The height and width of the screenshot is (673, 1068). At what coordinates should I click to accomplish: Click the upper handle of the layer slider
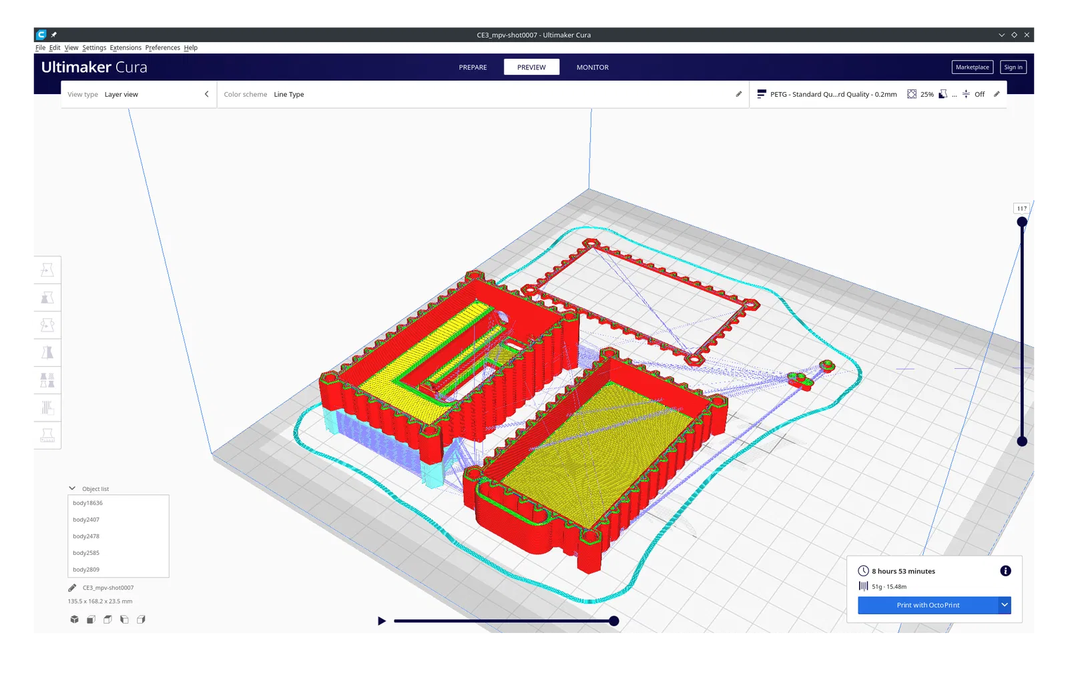(x=1022, y=221)
